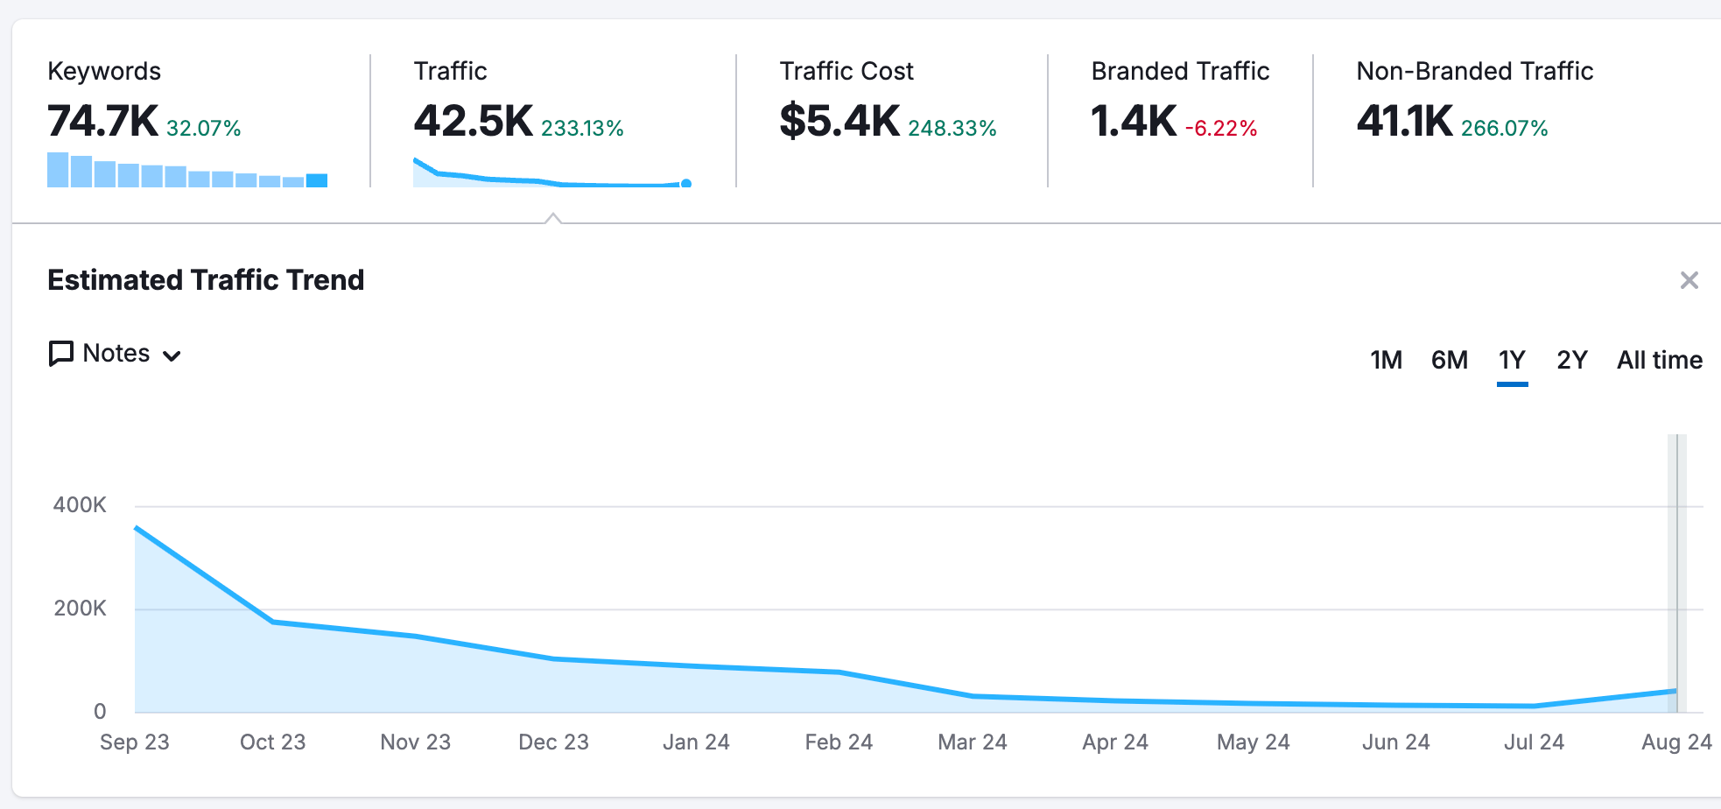Click the traffic trend line at Sep 23 peak
This screenshot has height=809, width=1721.
pyautogui.click(x=136, y=527)
